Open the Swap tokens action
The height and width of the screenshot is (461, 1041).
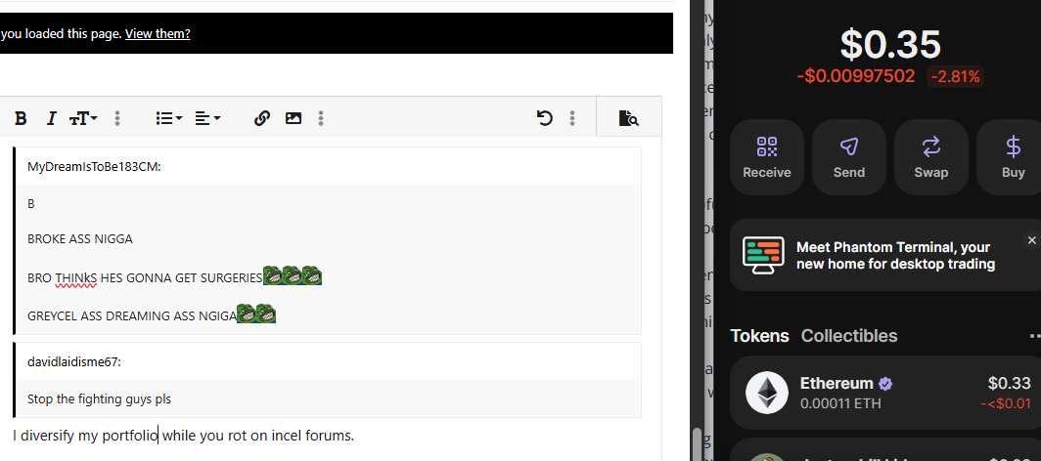(931, 157)
